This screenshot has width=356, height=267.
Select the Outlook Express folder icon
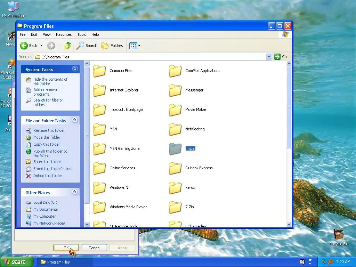pos(175,169)
